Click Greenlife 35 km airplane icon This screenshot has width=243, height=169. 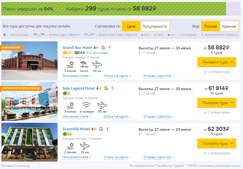pyautogui.click(x=85, y=146)
